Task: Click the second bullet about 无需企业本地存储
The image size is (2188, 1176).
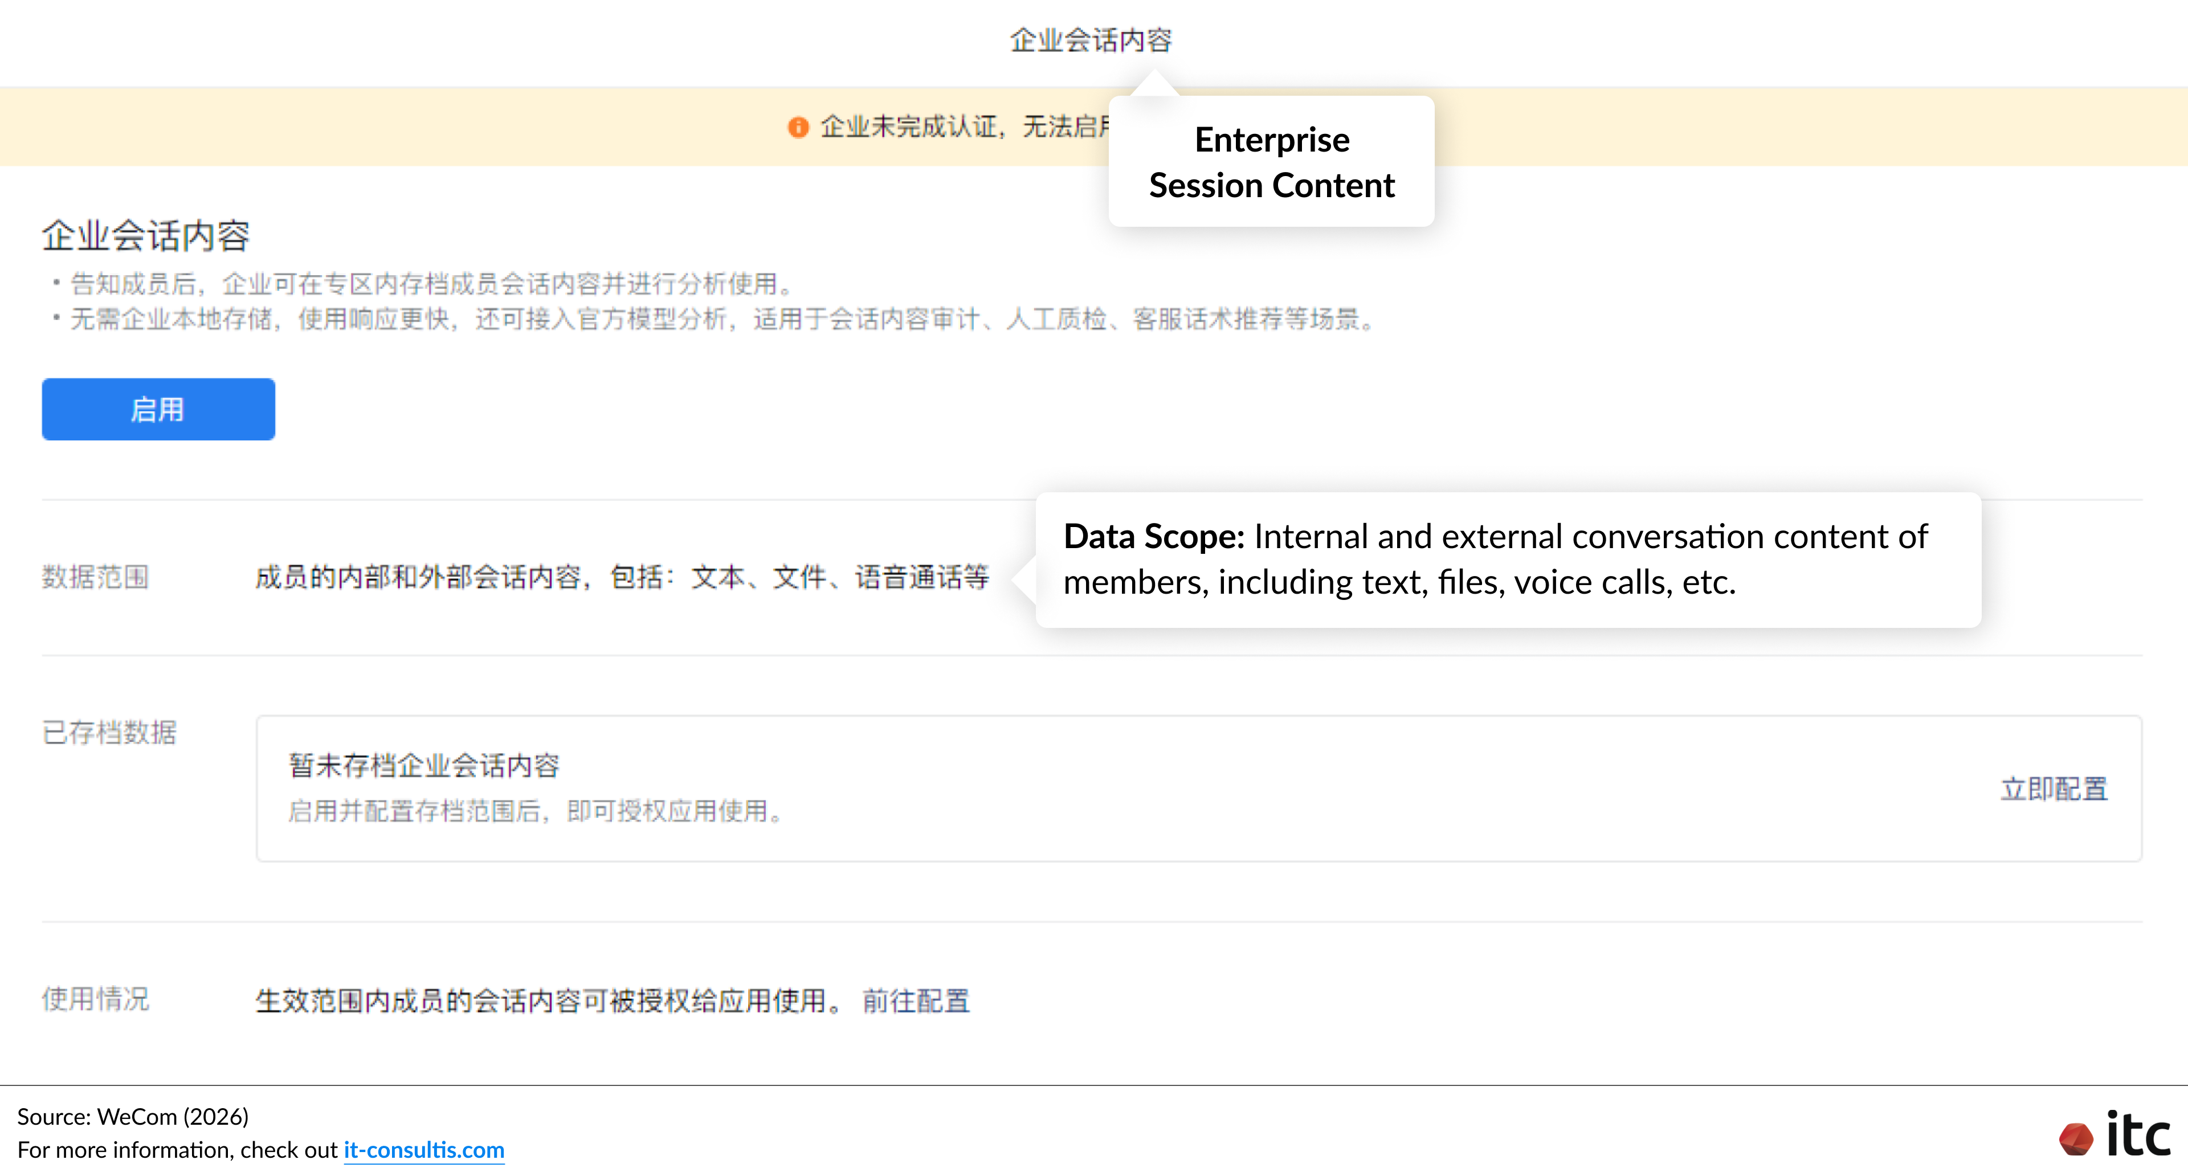Action: [x=722, y=319]
